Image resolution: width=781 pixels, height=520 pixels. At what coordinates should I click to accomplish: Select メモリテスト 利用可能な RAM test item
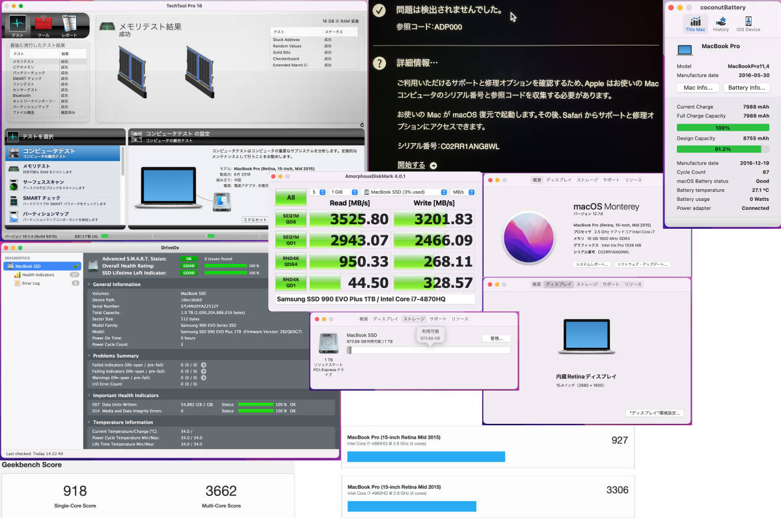pyautogui.click(x=63, y=168)
